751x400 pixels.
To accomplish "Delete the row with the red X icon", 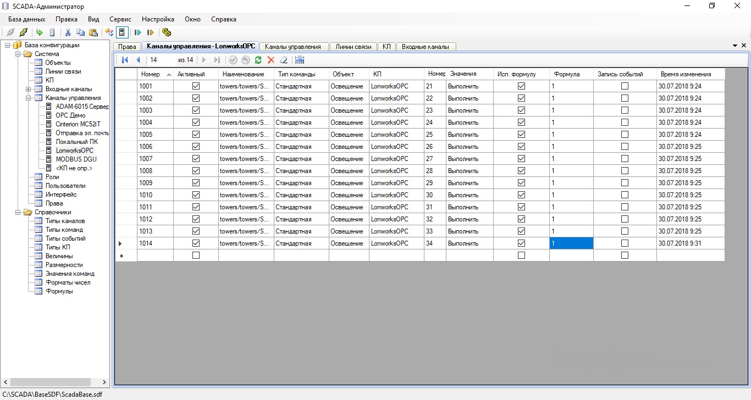I will [x=271, y=60].
